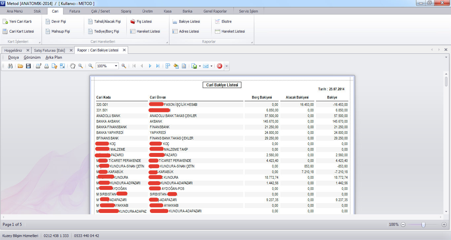Expand the export document dropdown arrow
The width and height of the screenshot is (451, 240).
[x=200, y=66]
